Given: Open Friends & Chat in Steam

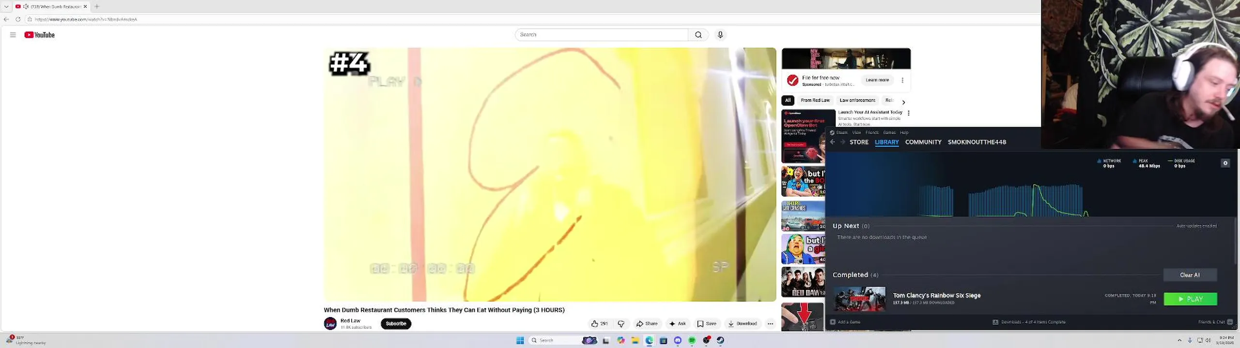Looking at the screenshot, I should coord(1215,322).
